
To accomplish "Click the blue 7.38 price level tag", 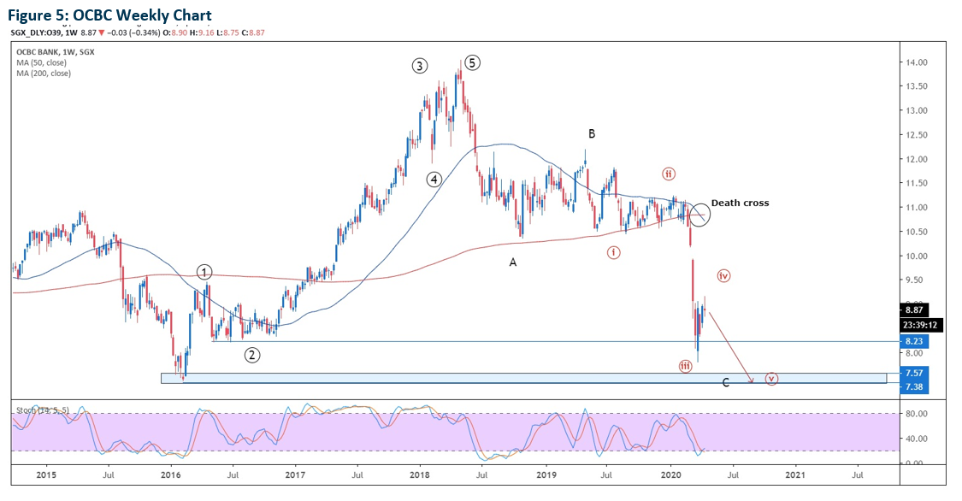I will point(914,387).
